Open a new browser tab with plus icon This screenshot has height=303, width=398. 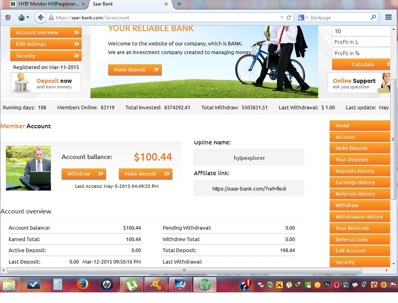click(179, 4)
